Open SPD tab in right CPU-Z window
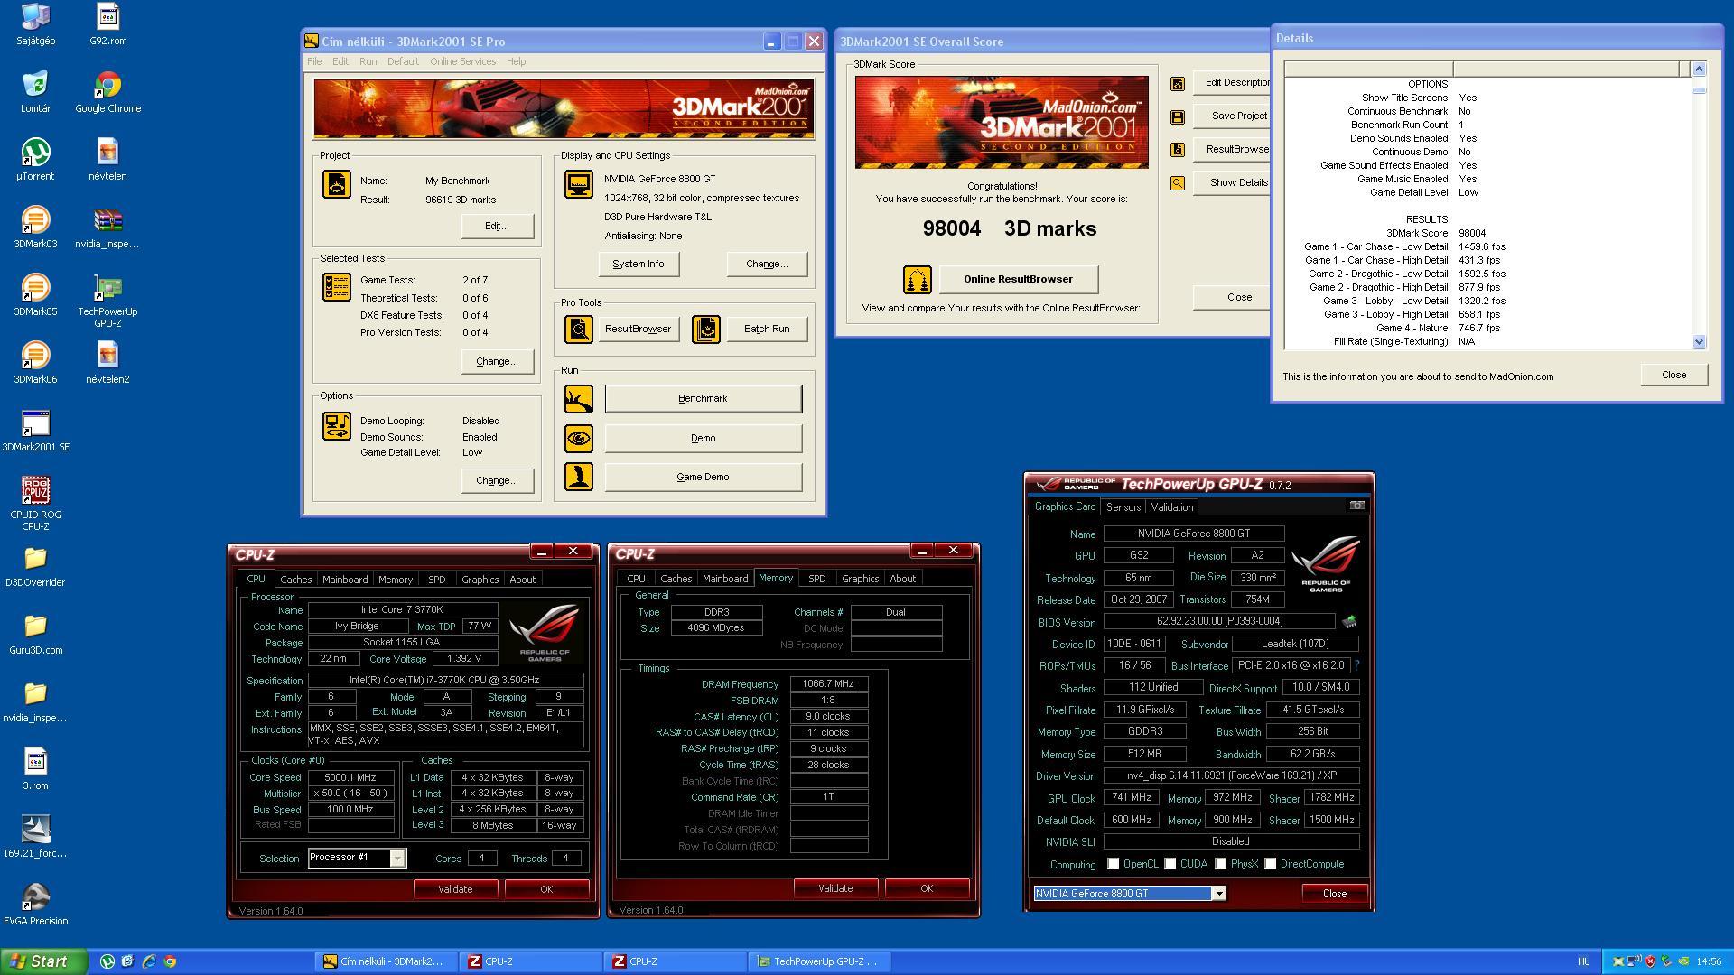1734x975 pixels. coord(816,579)
